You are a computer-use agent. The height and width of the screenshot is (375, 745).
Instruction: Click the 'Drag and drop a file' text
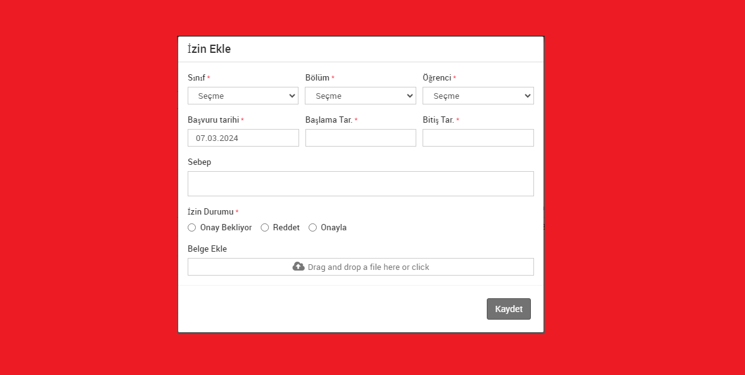point(368,267)
